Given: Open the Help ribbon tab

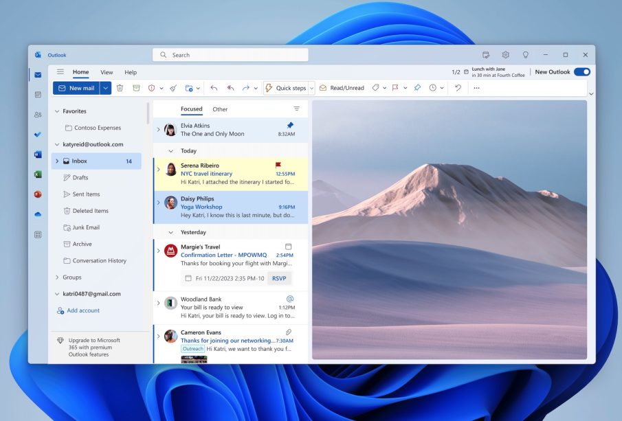Looking at the screenshot, I should coord(131,72).
